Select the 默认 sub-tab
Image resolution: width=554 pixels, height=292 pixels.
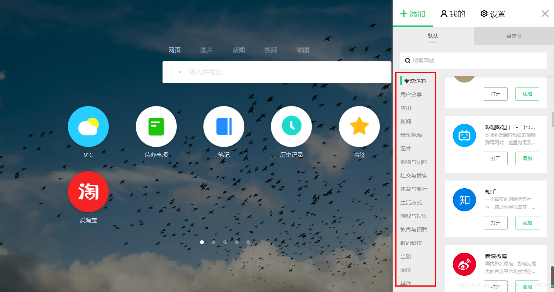point(433,36)
